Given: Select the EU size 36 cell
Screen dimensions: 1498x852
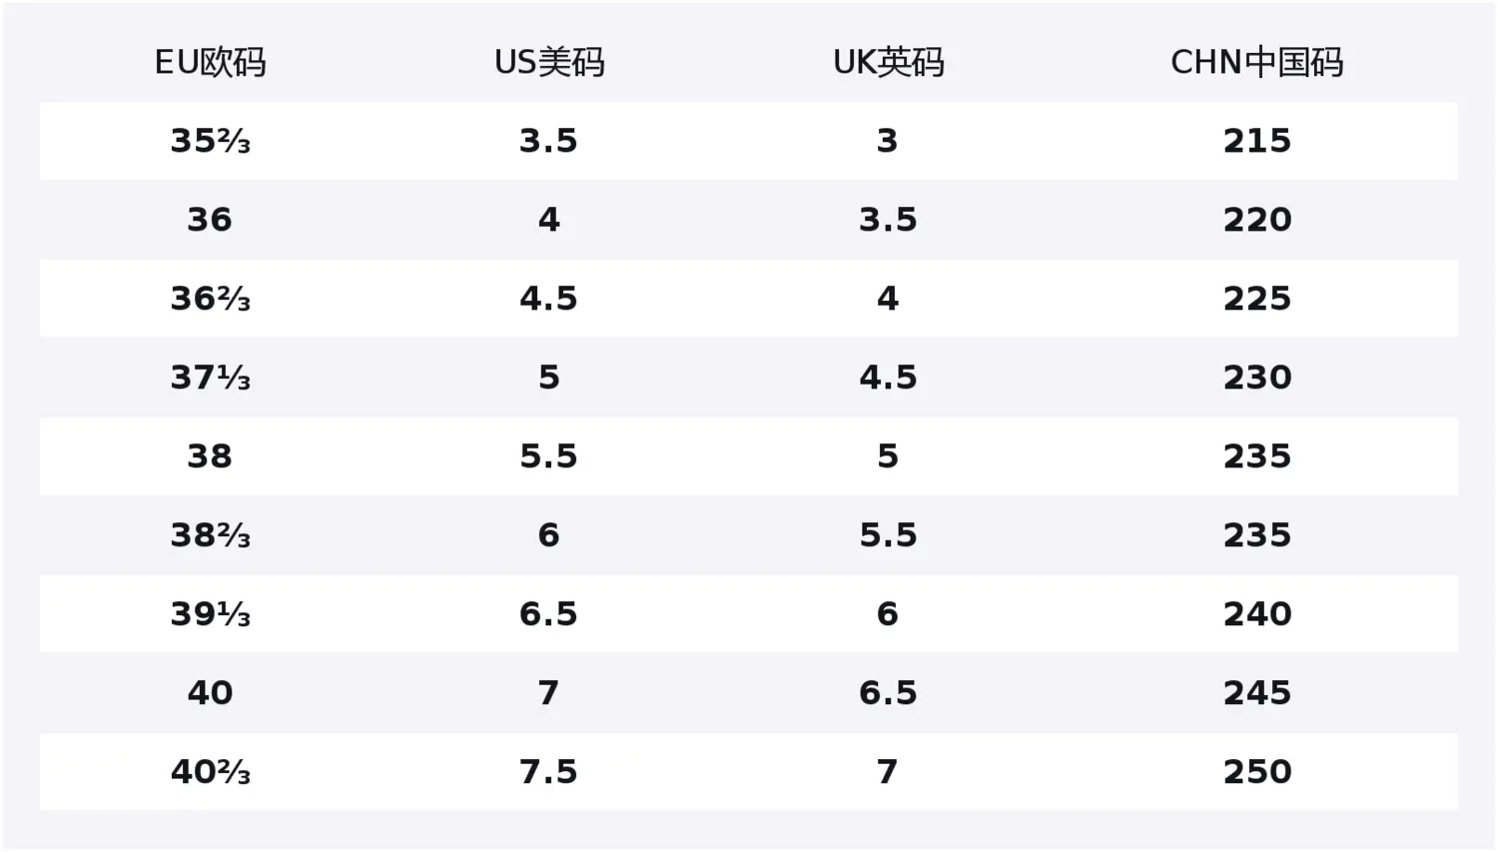Looking at the screenshot, I should point(210,220).
